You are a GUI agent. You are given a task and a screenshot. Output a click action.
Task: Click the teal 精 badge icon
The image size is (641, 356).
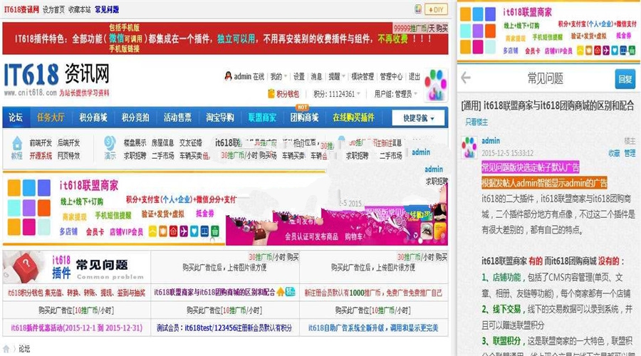coord(291,292)
